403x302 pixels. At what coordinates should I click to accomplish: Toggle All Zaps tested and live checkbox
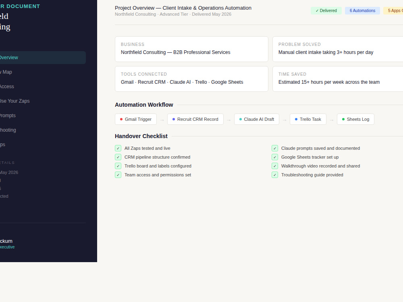(118, 148)
